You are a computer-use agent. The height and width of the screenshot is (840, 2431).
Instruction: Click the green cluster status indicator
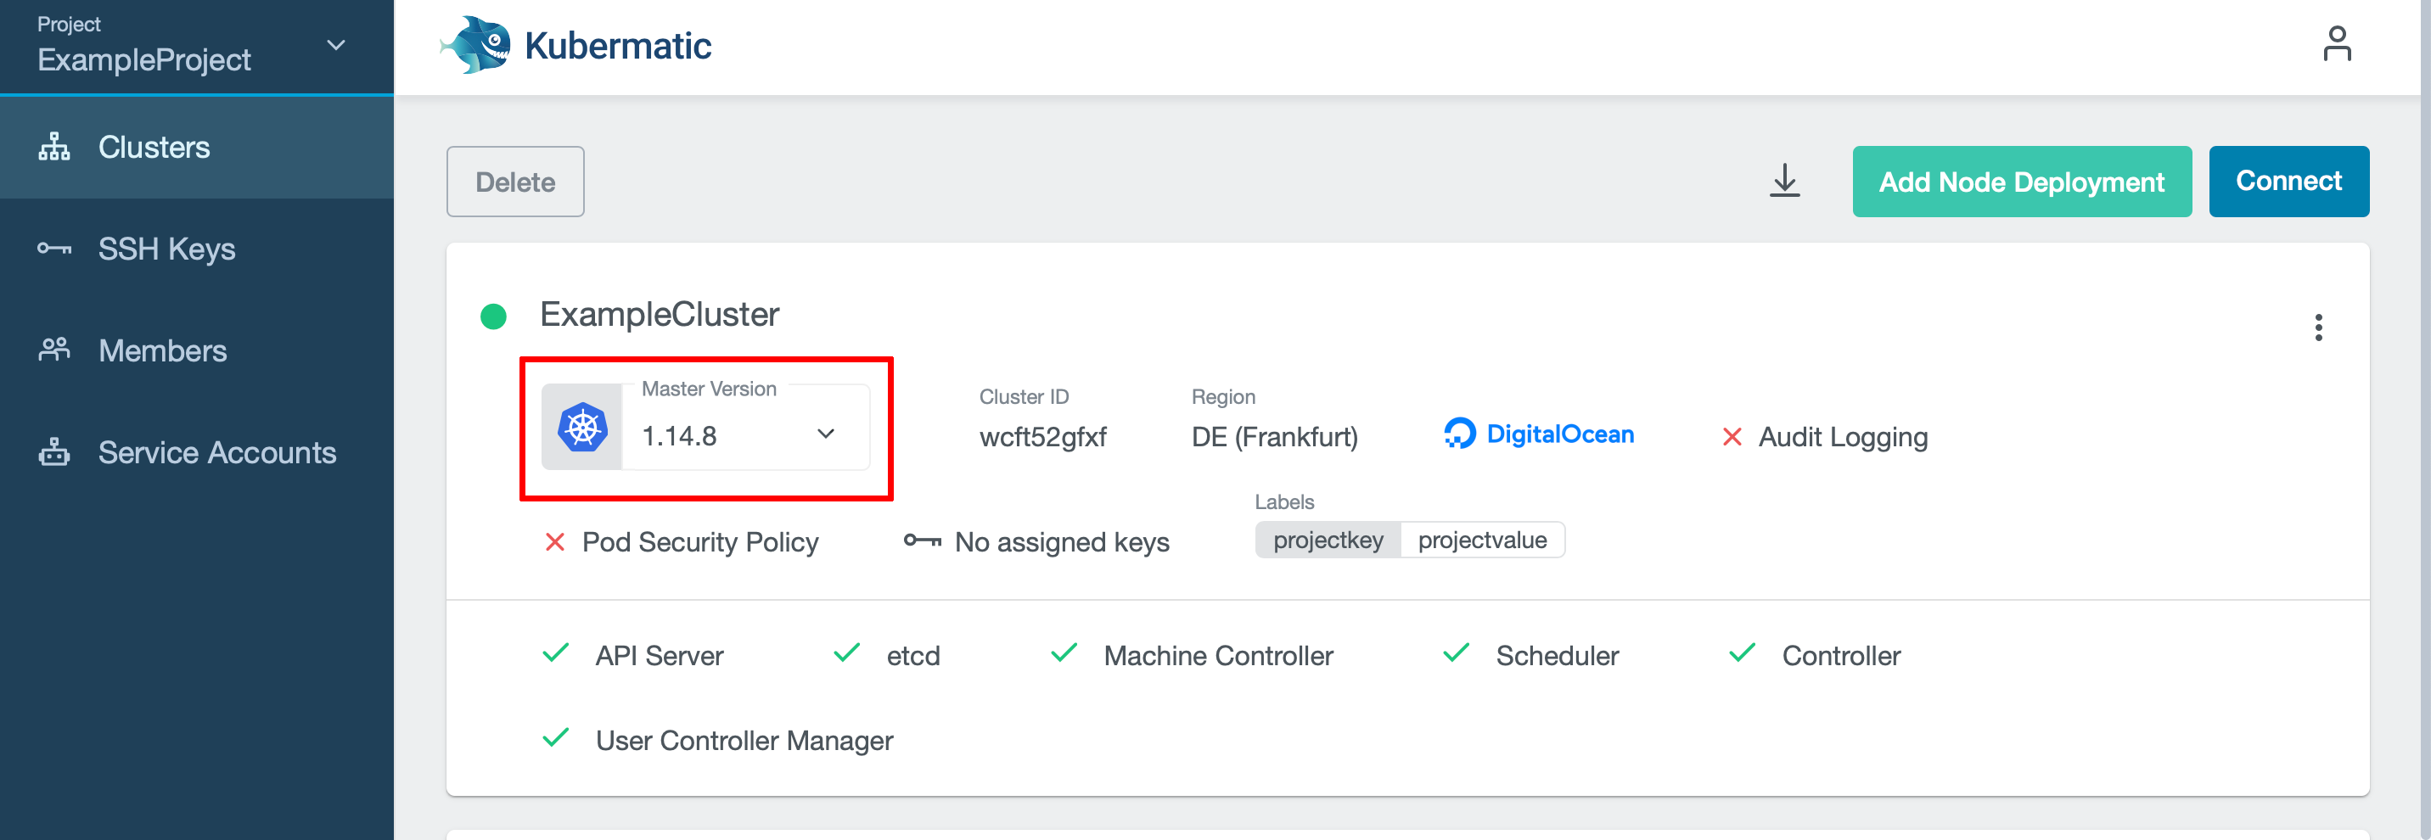click(493, 316)
